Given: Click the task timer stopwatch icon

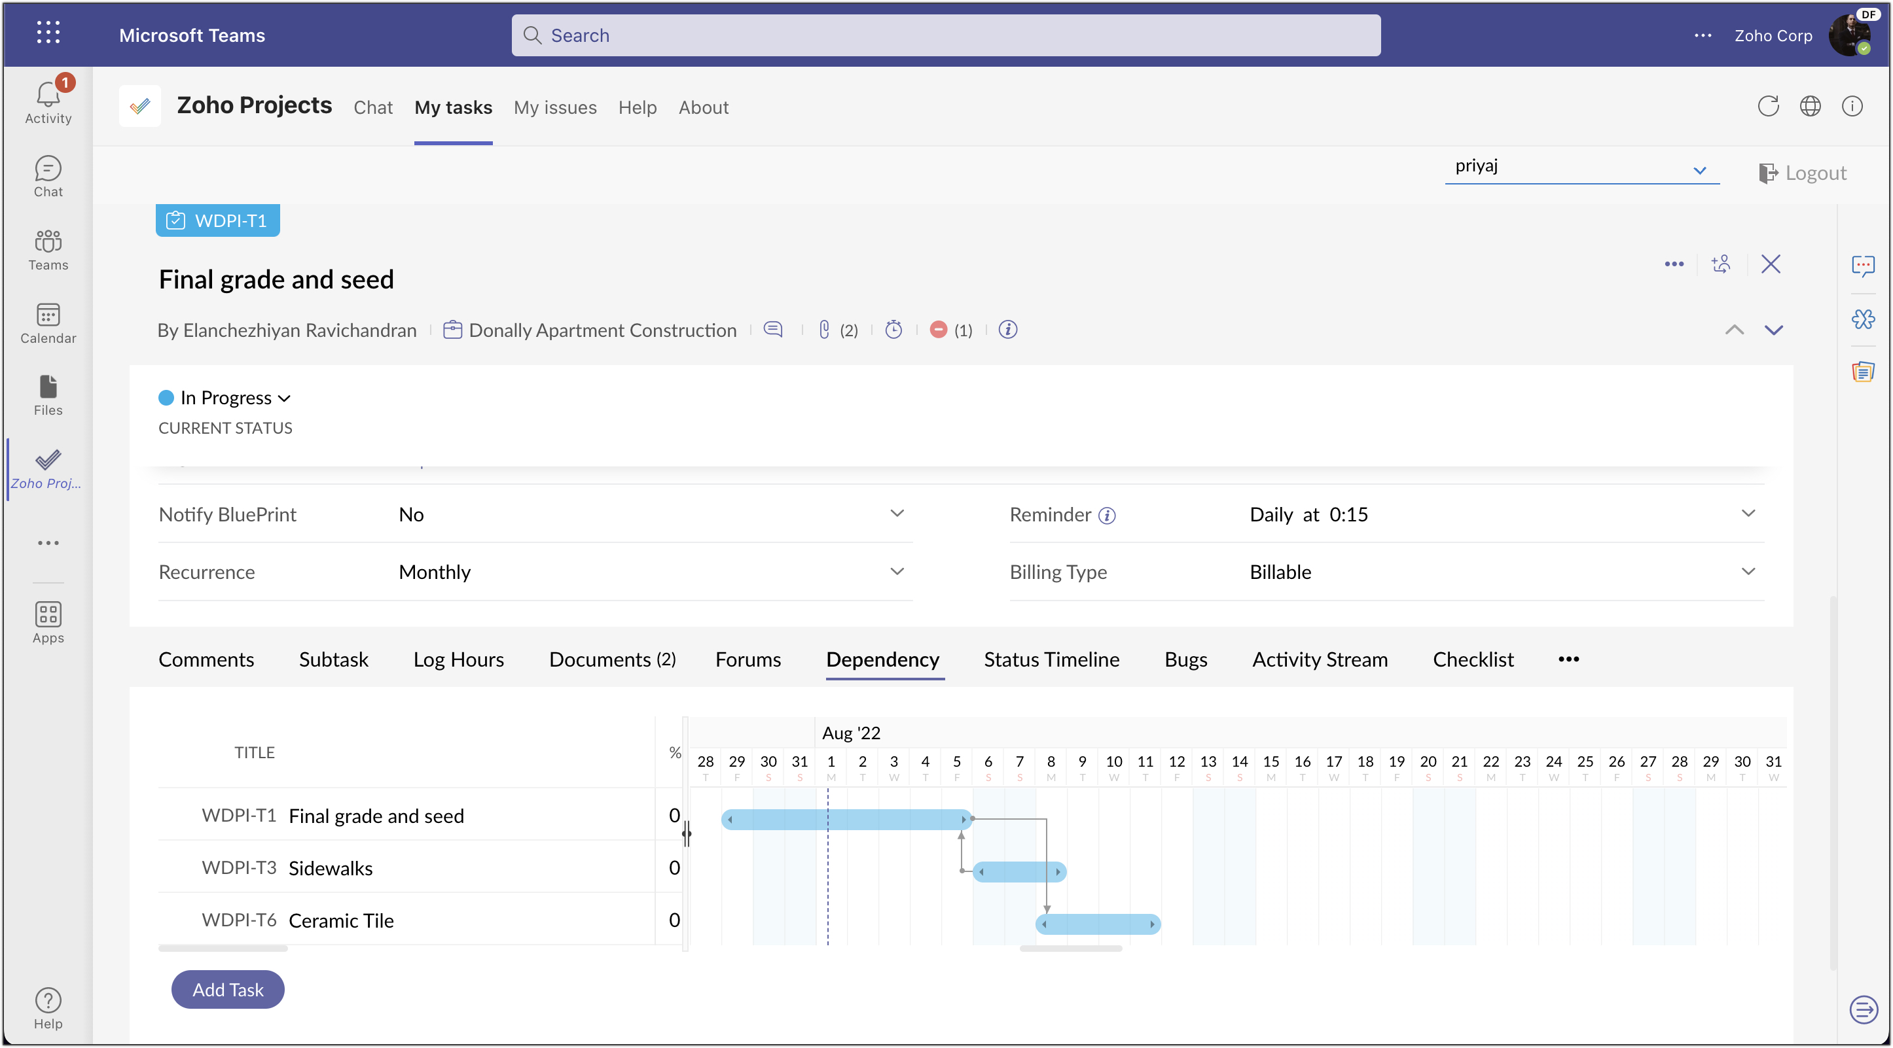Looking at the screenshot, I should 893,330.
